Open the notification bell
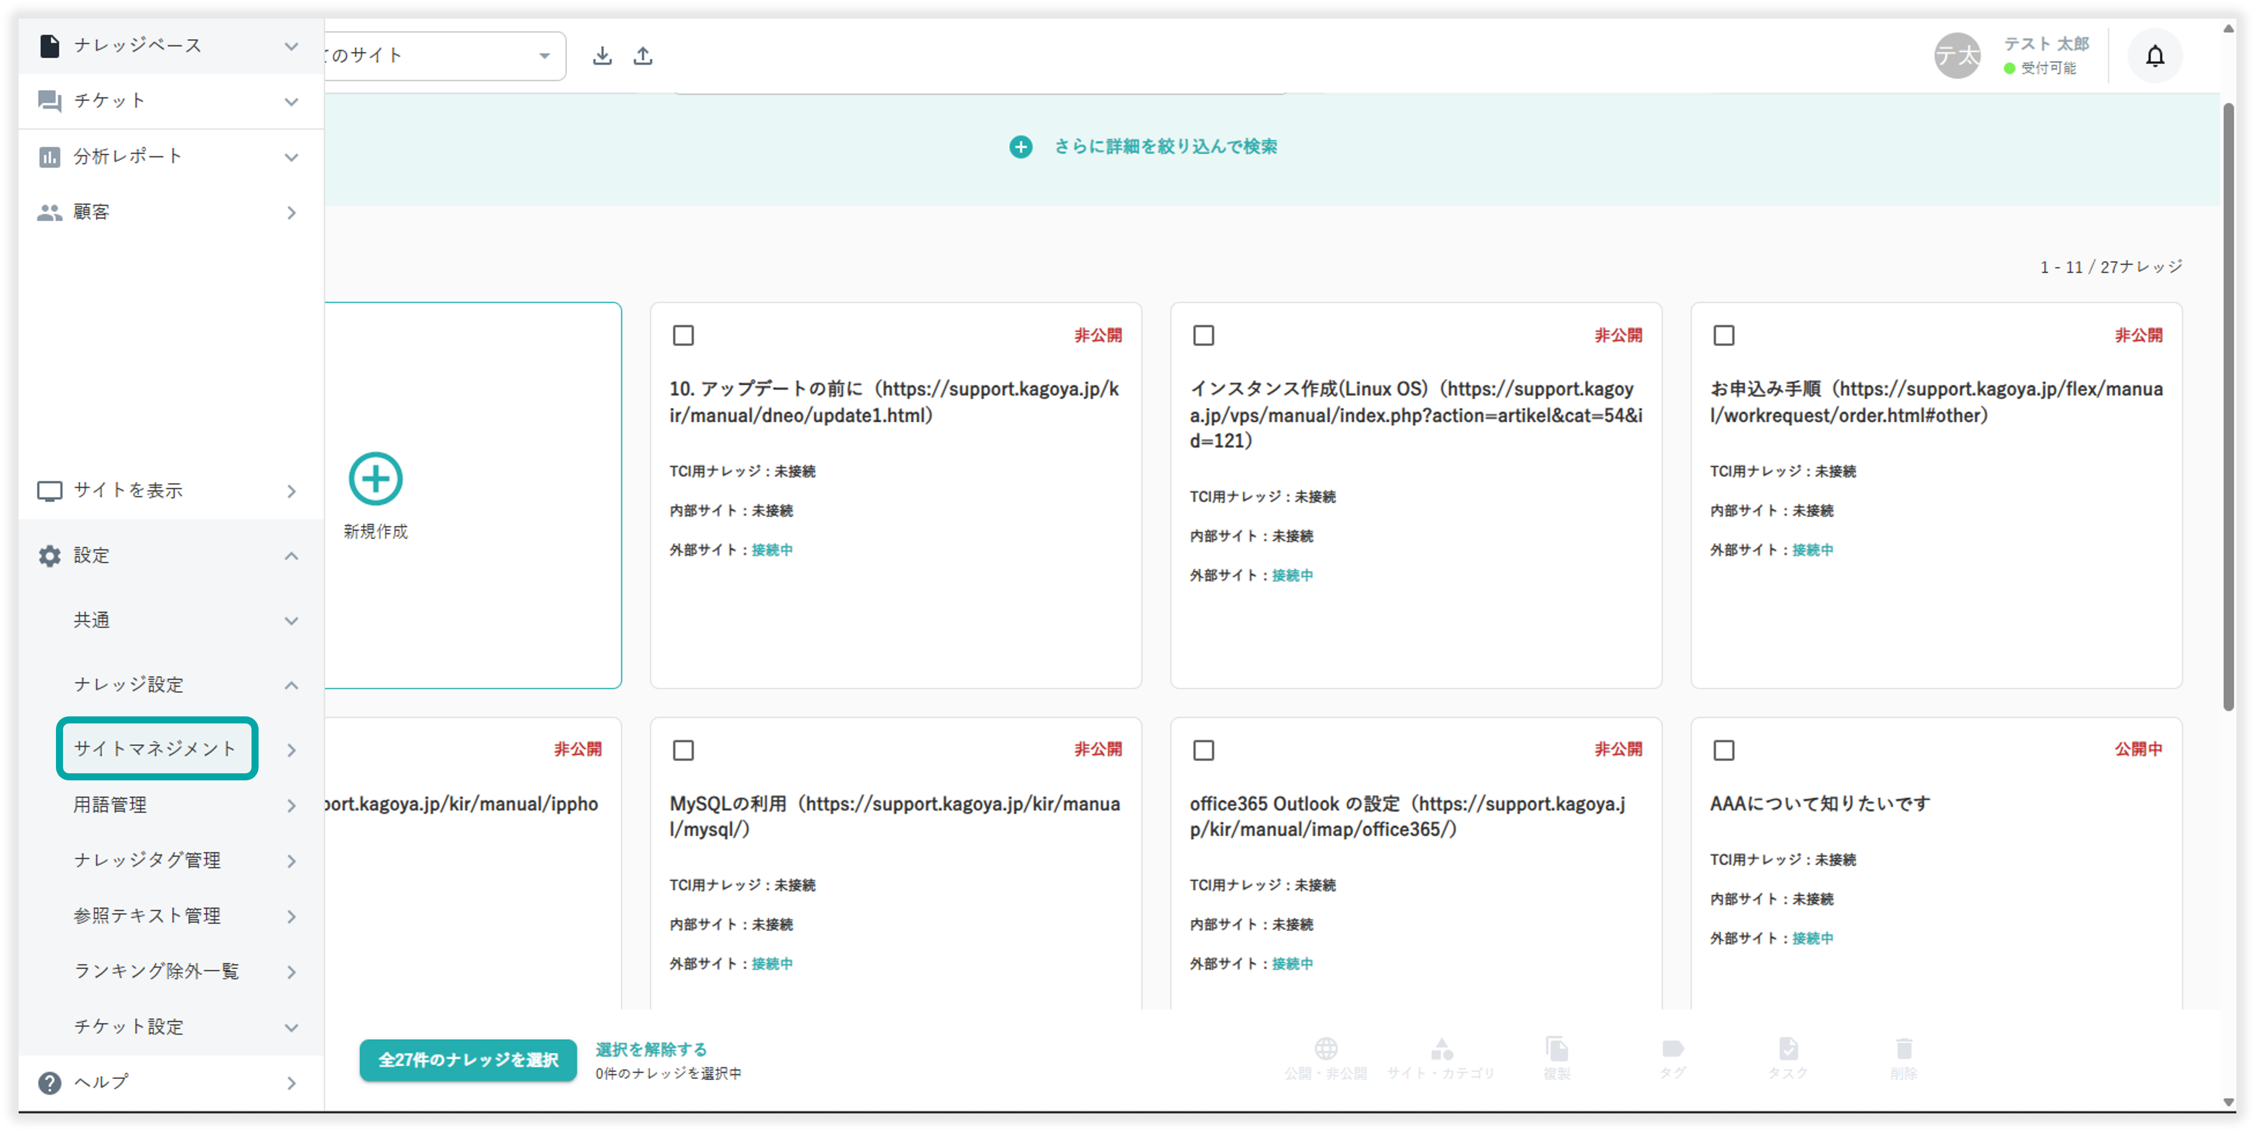 pos(2154,57)
